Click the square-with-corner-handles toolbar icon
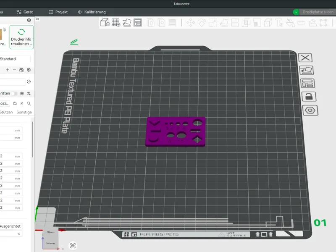Image resolution: width=336 pixels, height=252 pixels. point(323,23)
